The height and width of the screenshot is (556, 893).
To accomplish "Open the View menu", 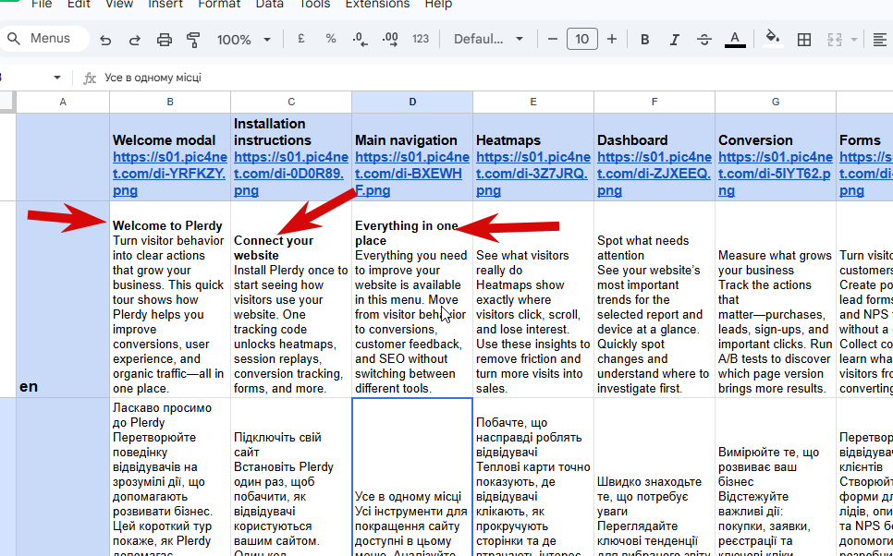I will pos(119,5).
